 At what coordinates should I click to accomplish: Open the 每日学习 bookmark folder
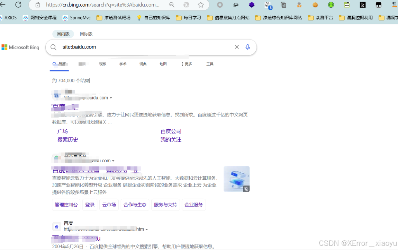coord(188,18)
